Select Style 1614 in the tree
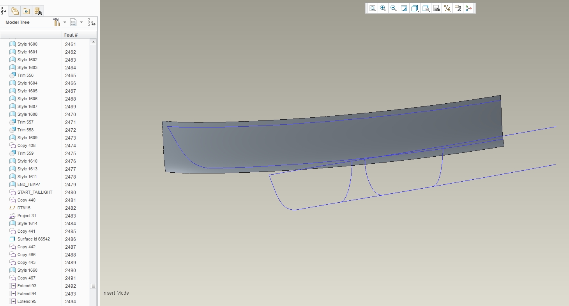This screenshot has width=569, height=306. point(27,223)
